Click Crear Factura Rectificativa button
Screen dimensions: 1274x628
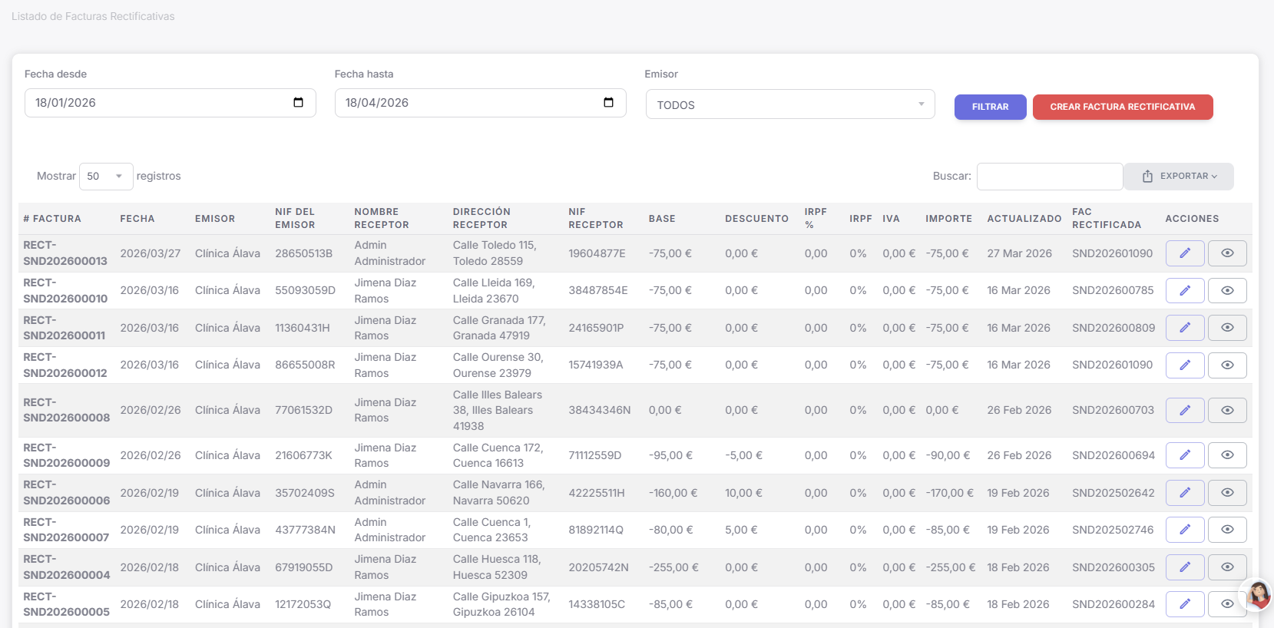point(1122,107)
